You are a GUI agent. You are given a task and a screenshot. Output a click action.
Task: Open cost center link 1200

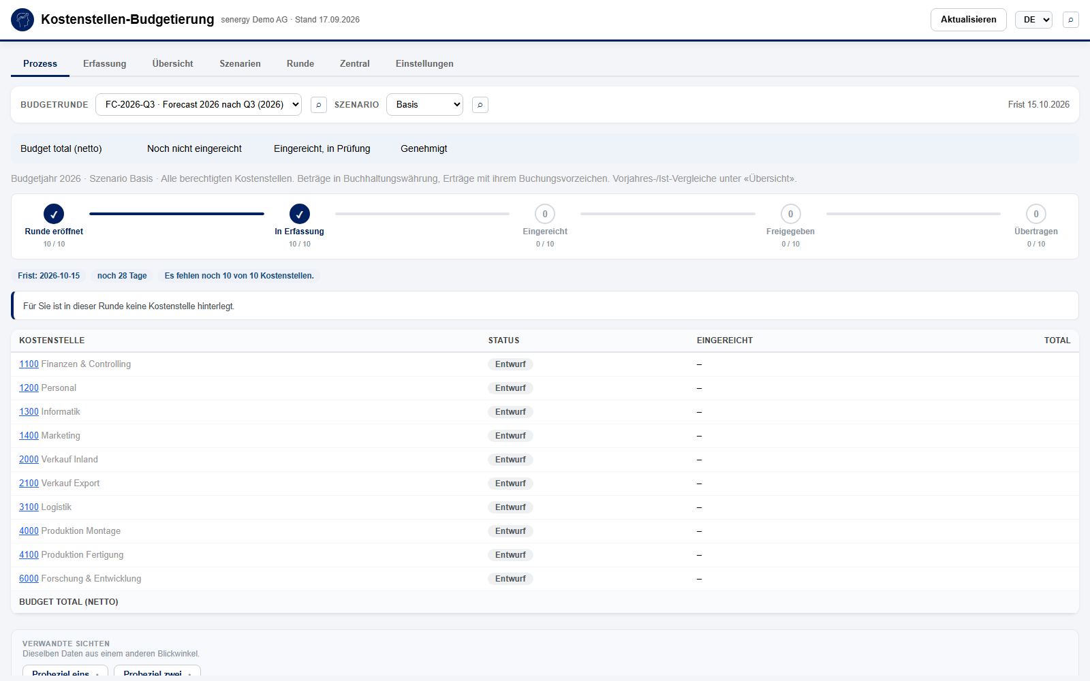click(29, 388)
